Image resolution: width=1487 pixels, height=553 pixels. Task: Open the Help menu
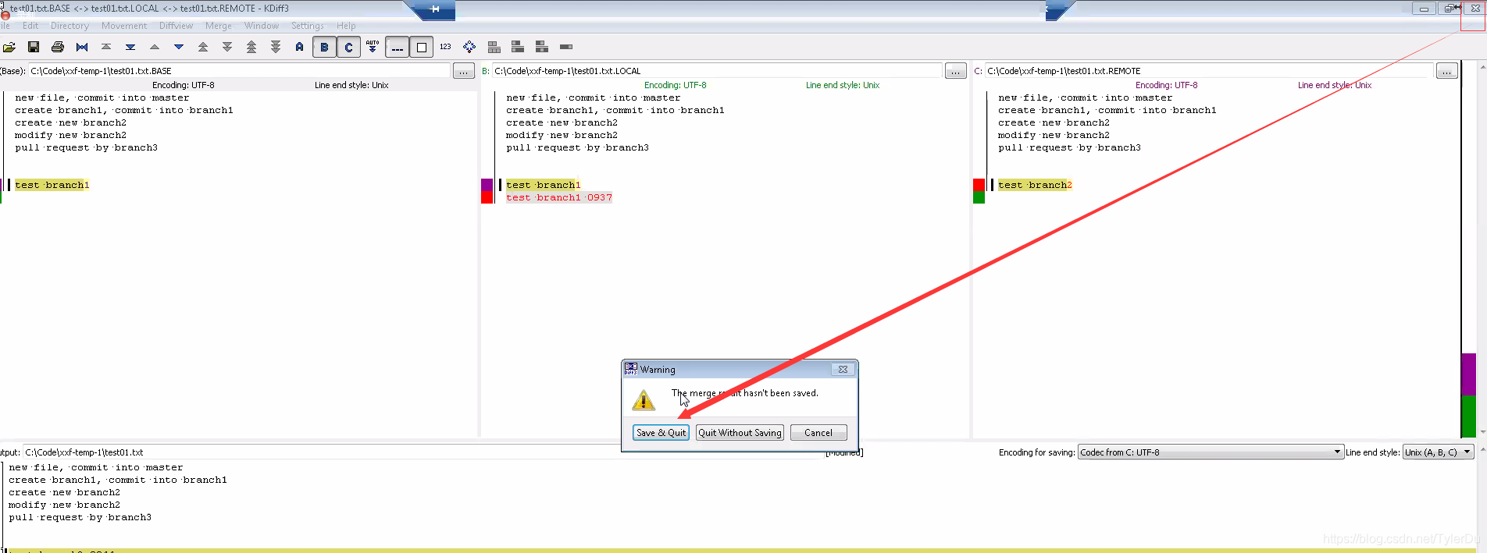[x=346, y=26]
